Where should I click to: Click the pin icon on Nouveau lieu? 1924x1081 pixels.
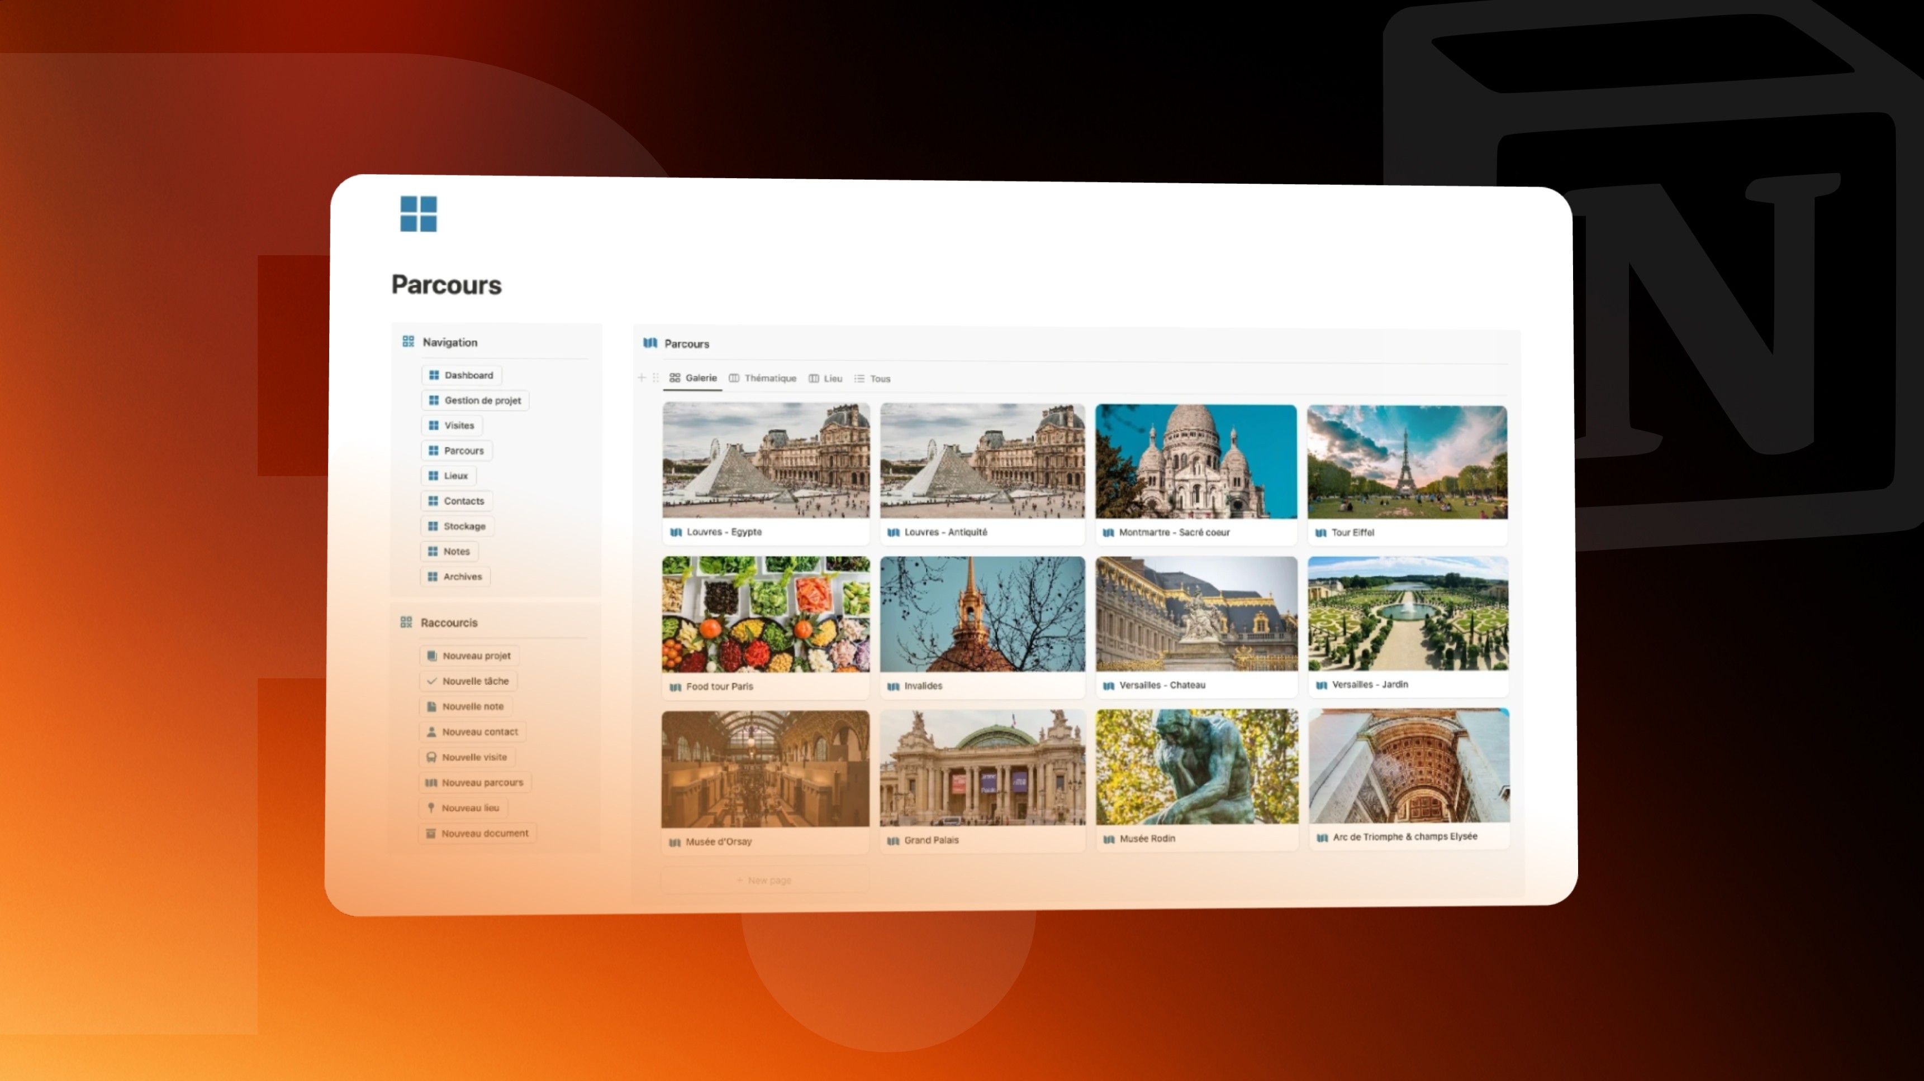tap(431, 808)
